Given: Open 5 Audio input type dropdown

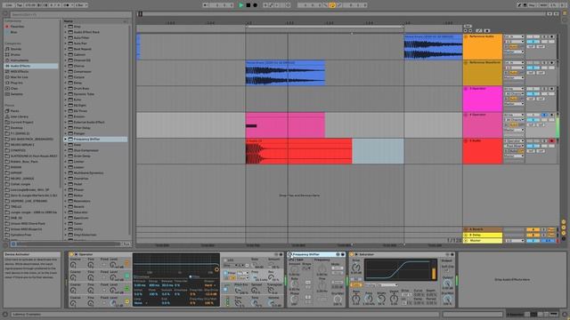Looking at the screenshot, I should (514, 141).
